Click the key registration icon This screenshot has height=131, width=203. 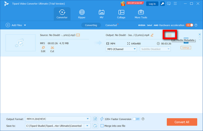click(x=163, y=3)
